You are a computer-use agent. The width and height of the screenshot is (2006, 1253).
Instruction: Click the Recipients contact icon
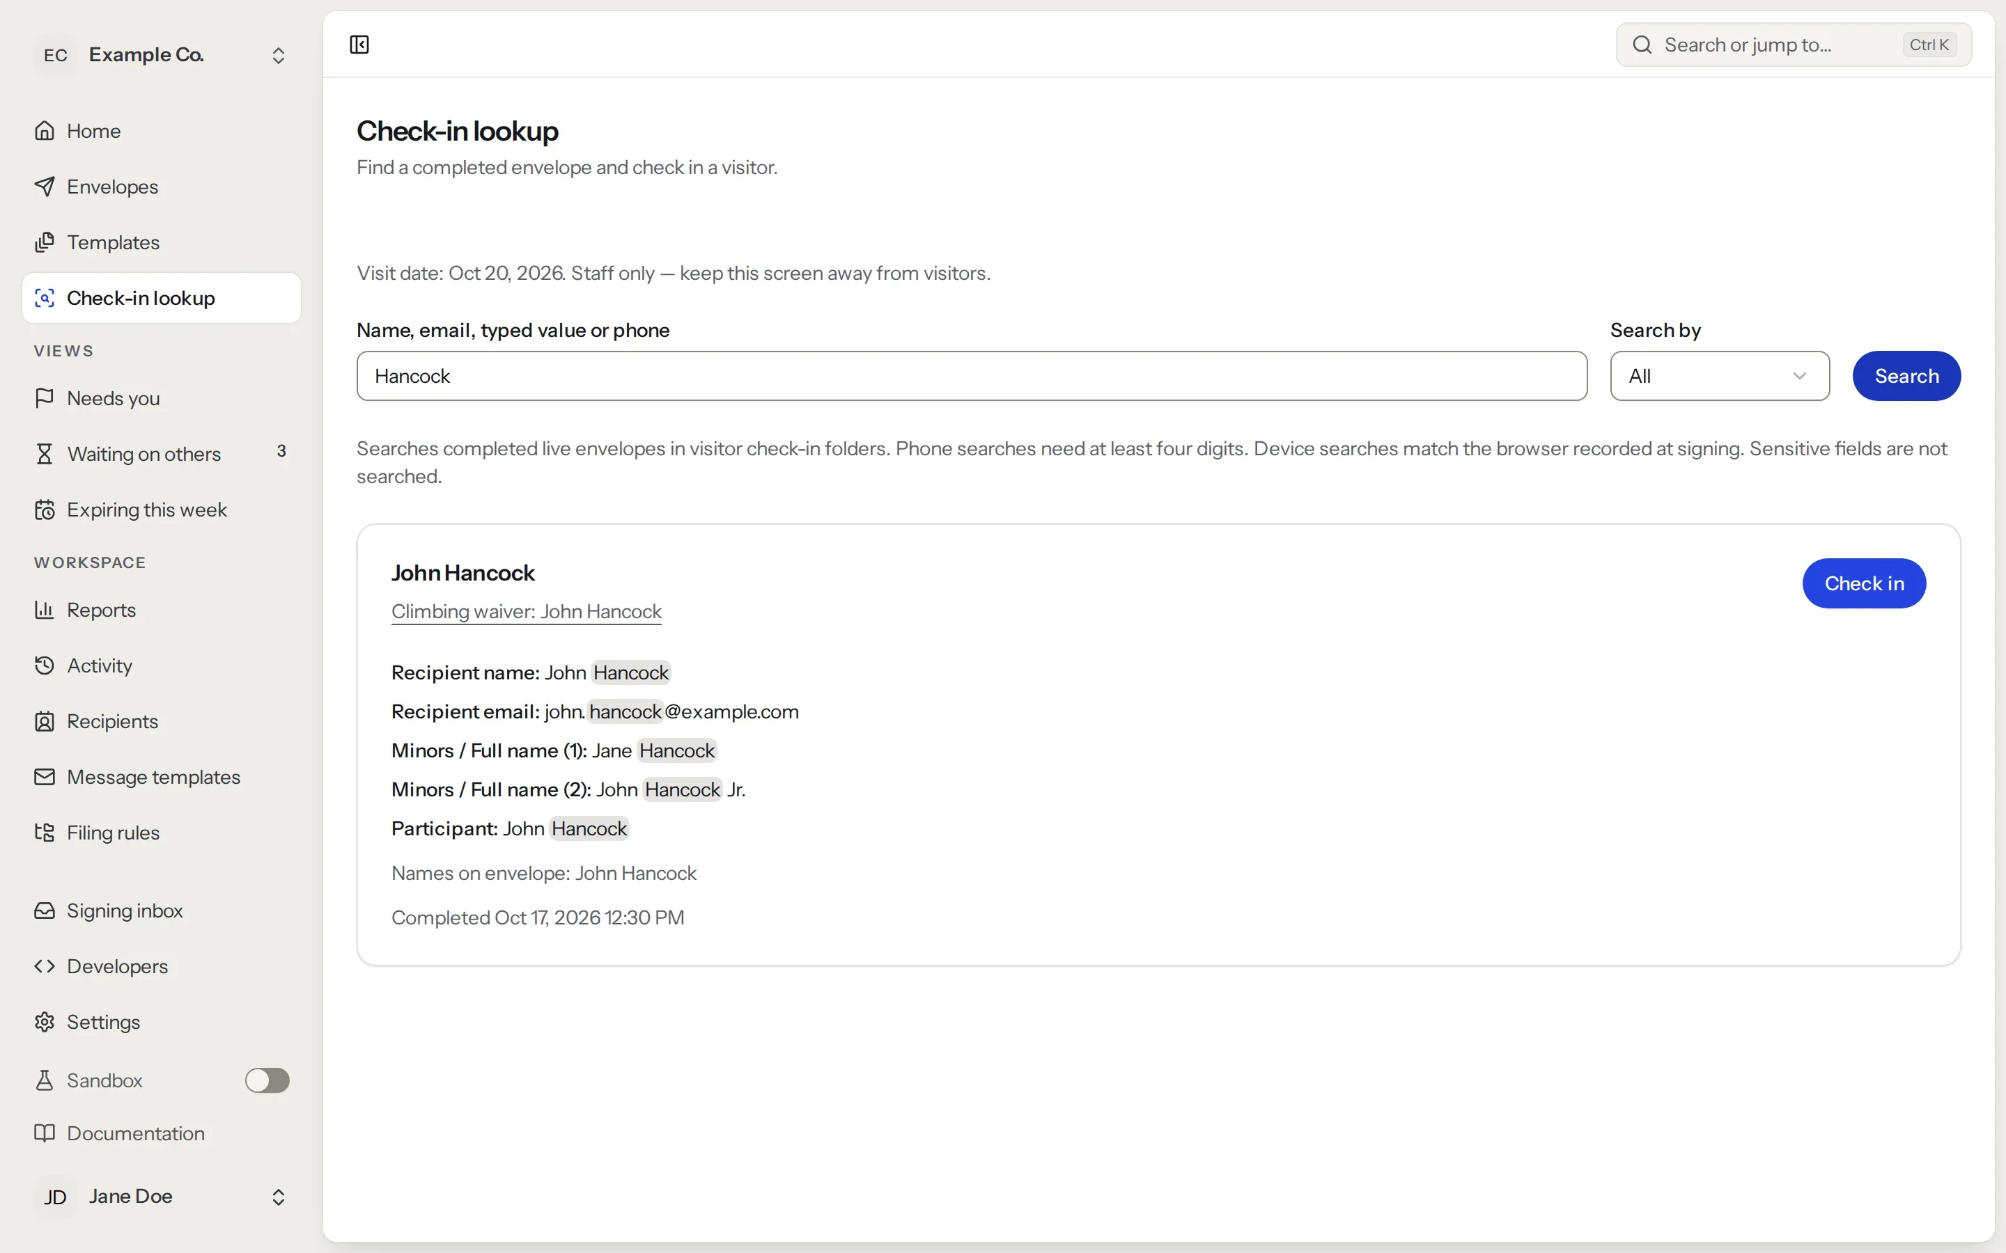[45, 721]
